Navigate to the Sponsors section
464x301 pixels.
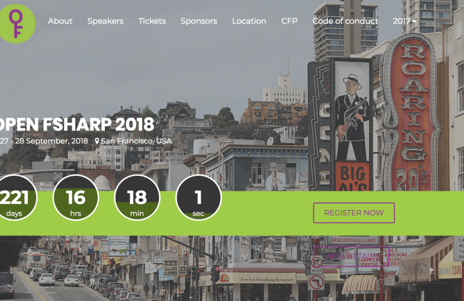point(199,21)
